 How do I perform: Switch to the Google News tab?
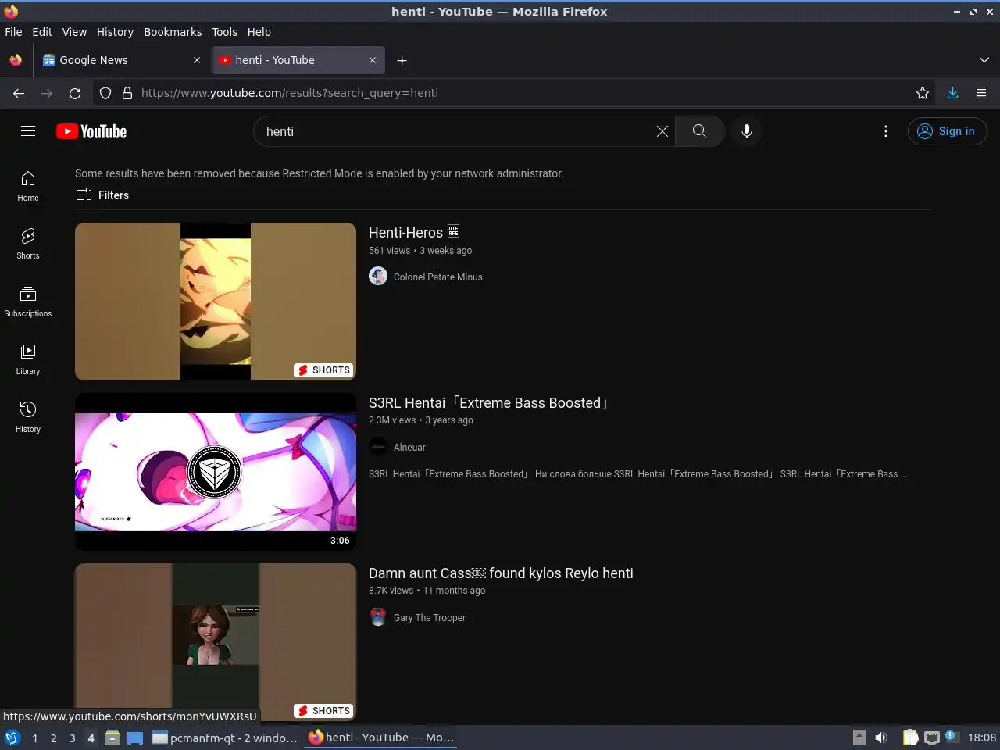121,60
